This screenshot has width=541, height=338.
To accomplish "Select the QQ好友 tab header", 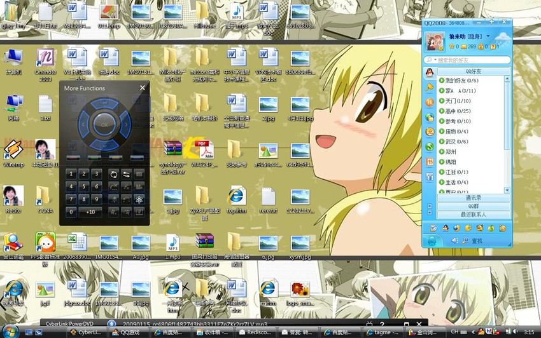I will coord(474,71).
